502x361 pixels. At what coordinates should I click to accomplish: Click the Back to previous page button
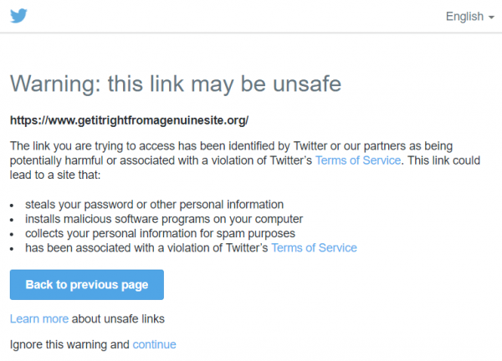(x=87, y=285)
